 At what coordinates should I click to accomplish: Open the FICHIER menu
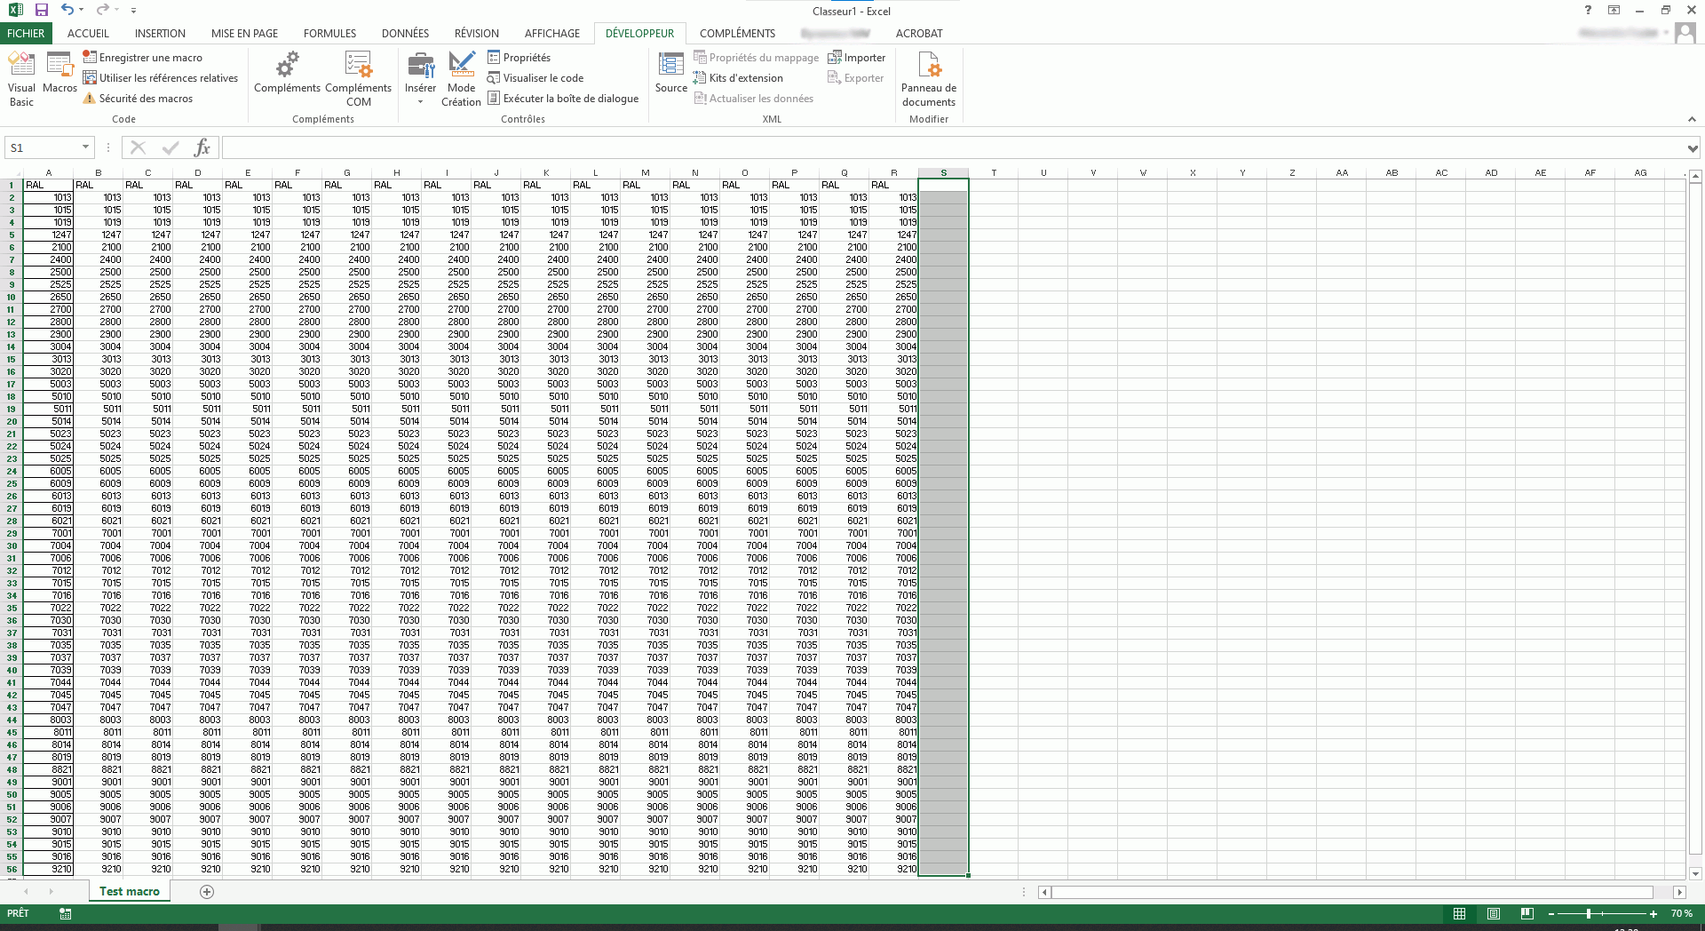26,34
